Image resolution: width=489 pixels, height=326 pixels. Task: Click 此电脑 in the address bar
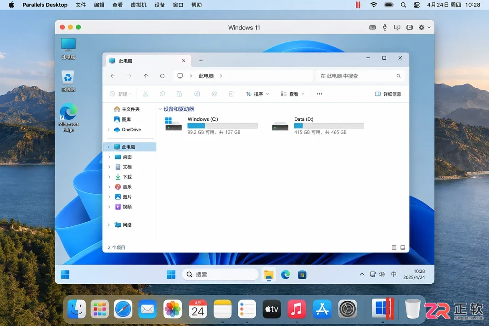206,76
